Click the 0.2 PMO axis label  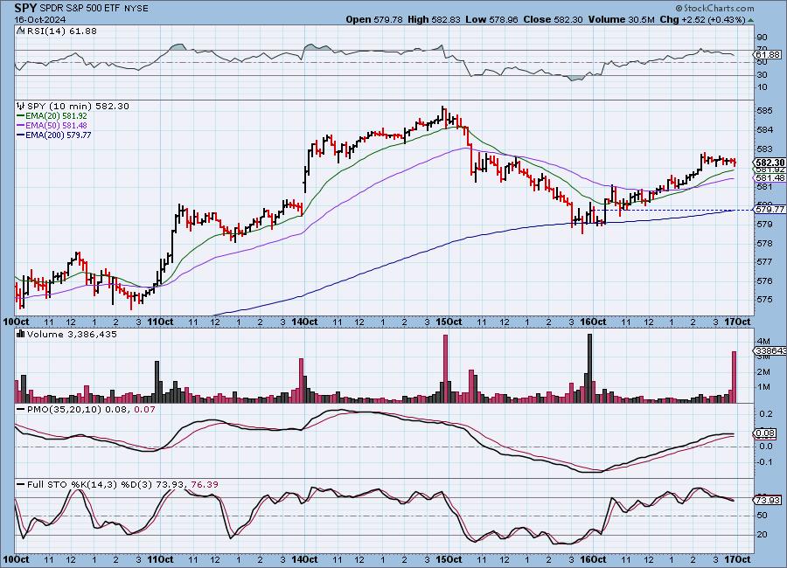[765, 414]
